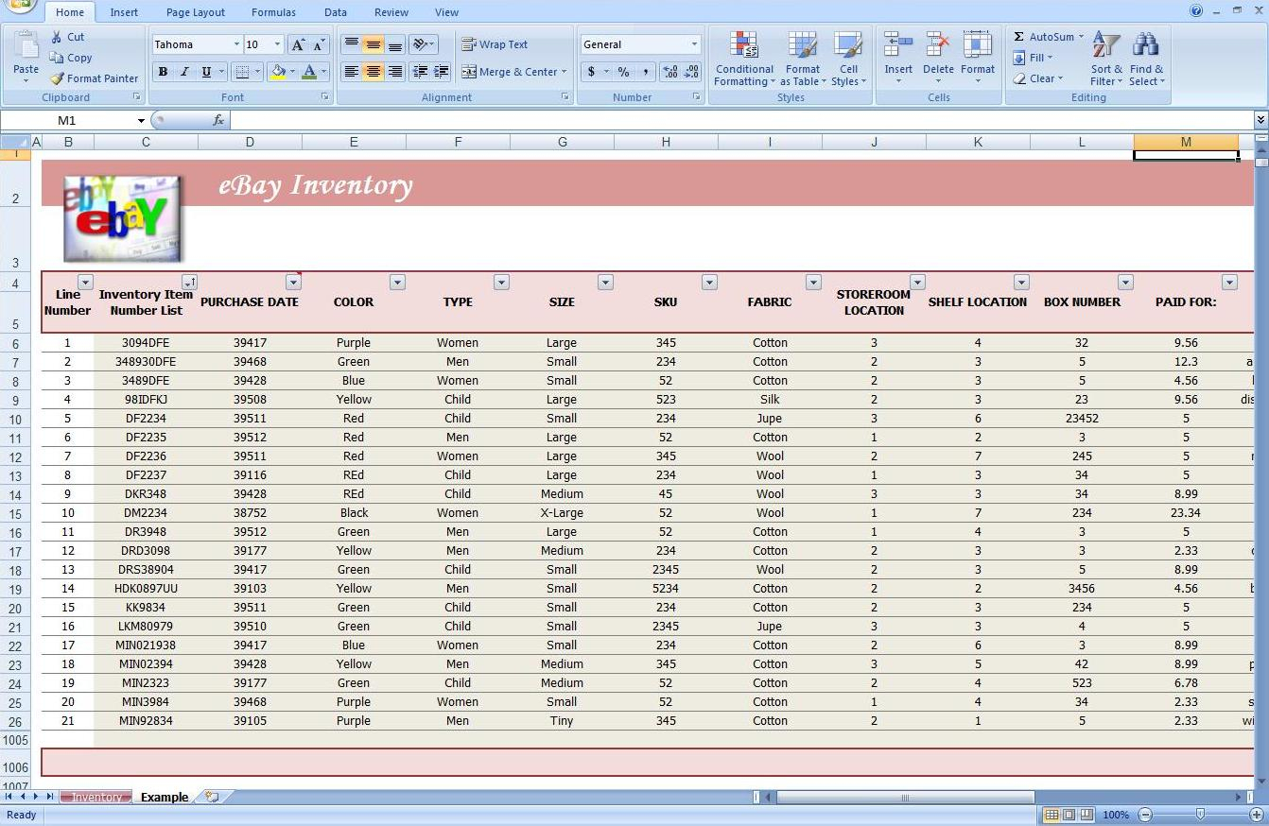Apply bold formatting from the Font group
Viewport: 1269px width, 826px height.
163,72
